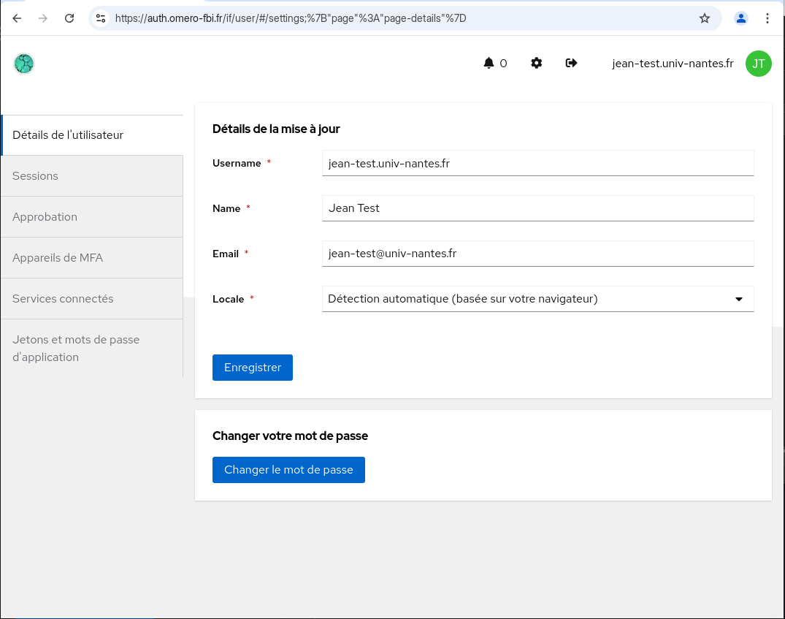View site information icon in address bar
Screen dimensions: 785x619
pos(102,18)
